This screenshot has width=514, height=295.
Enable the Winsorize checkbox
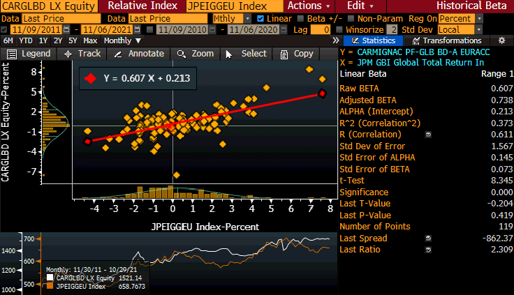pos(339,30)
